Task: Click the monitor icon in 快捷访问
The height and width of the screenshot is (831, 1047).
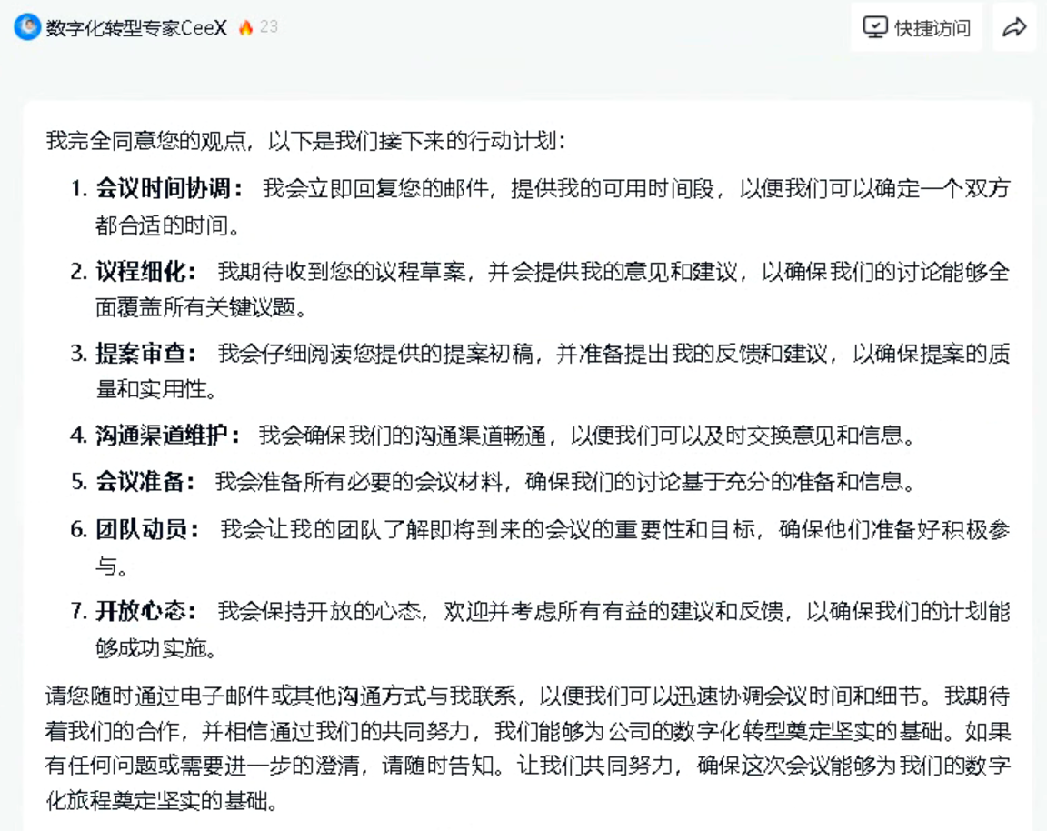Action: [x=874, y=27]
